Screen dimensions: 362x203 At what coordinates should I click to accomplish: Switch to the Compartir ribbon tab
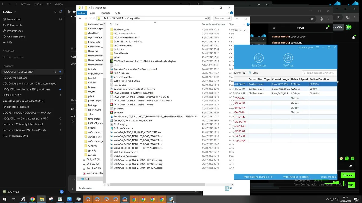[x=105, y=13]
